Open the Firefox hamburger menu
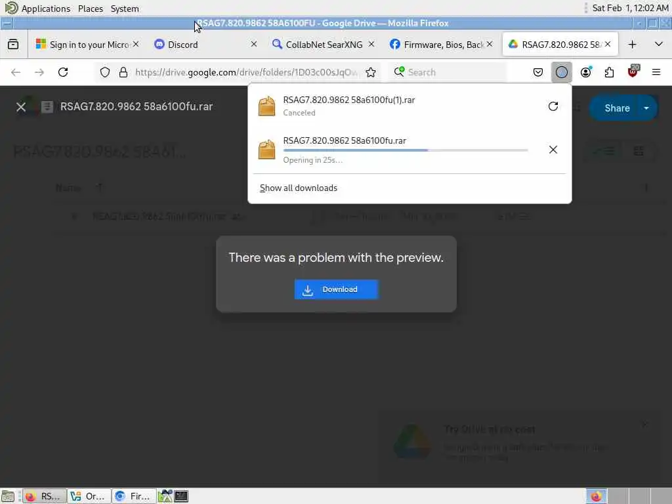Image resolution: width=672 pixels, height=504 pixels. click(656, 72)
